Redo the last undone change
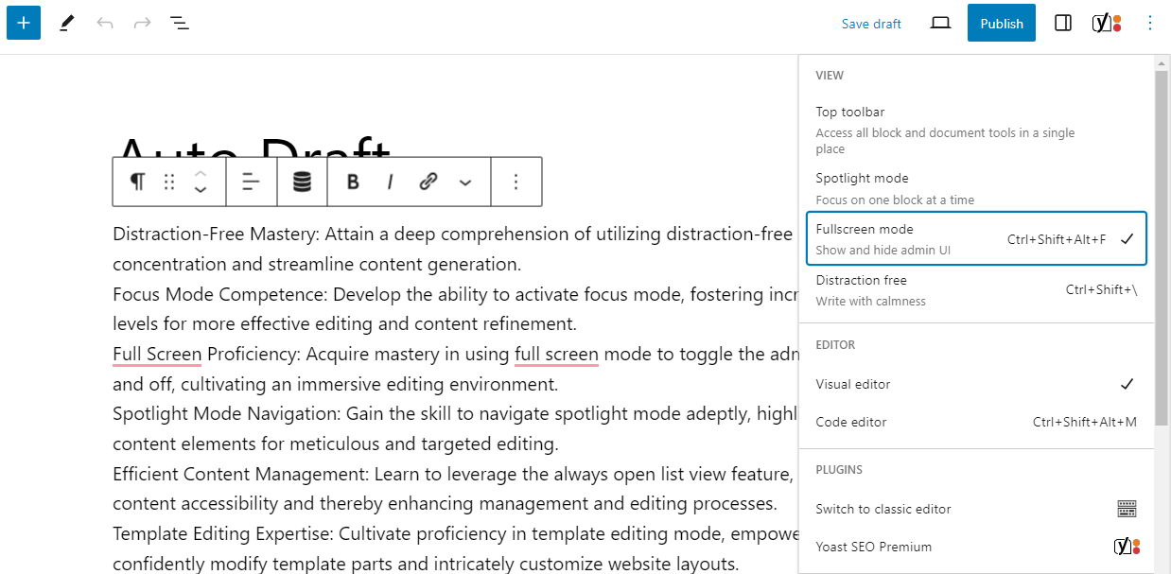Image resolution: width=1171 pixels, height=574 pixels. click(x=142, y=23)
